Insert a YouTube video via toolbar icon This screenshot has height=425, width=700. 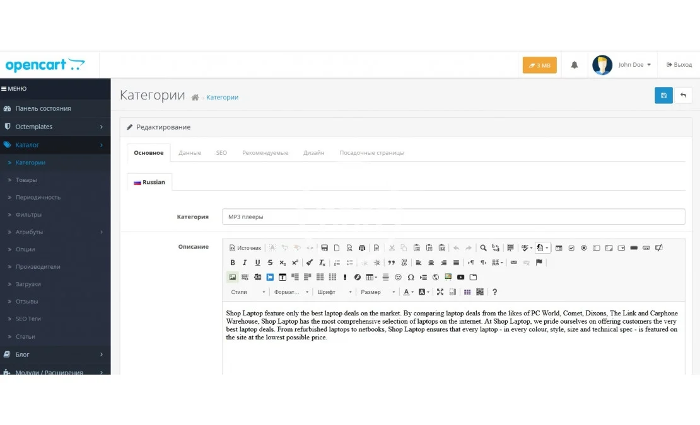point(460,277)
